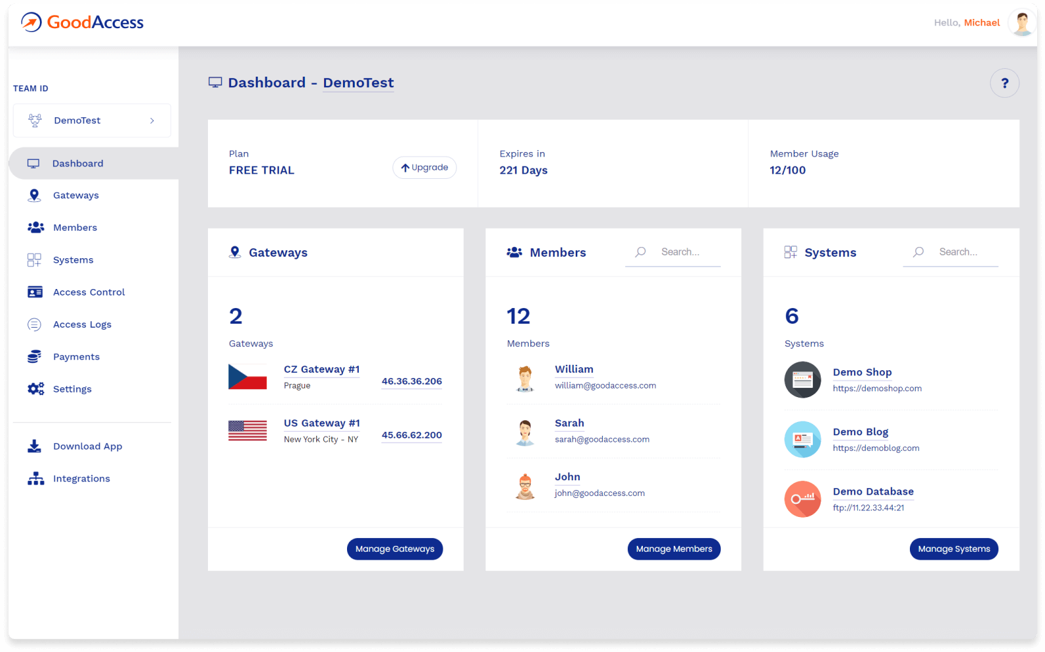The height and width of the screenshot is (652, 1045).
Task: Click the Access Control card icon
Action: point(35,292)
